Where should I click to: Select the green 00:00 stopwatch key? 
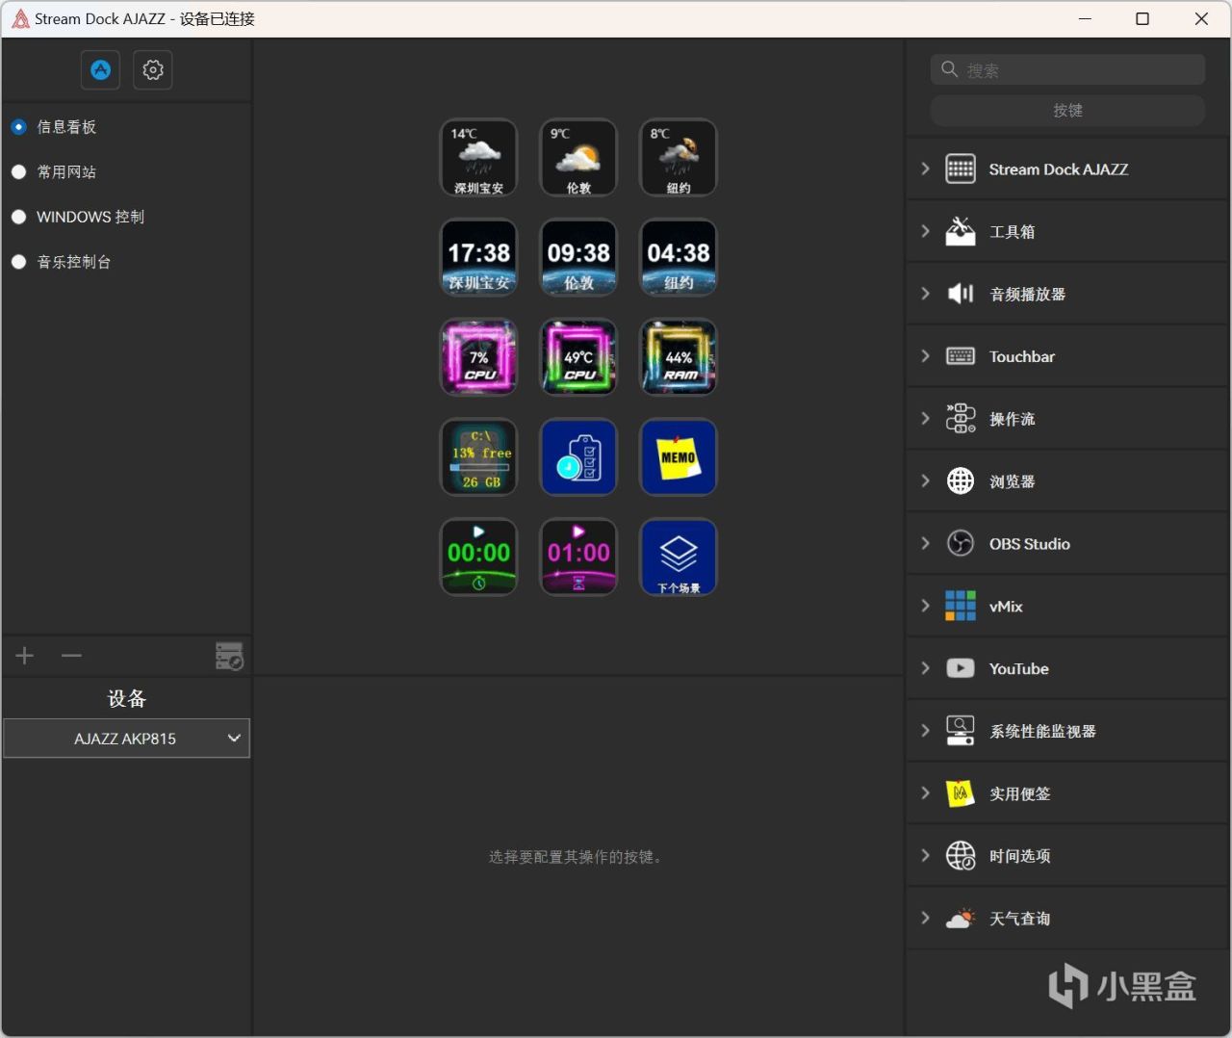pyautogui.click(x=478, y=558)
